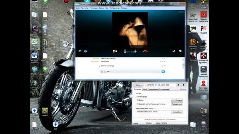Image resolution: width=239 pixels, height=134 pixels.
Task: Toggle checkbox next to capture area dimensions
Action: 146,85
